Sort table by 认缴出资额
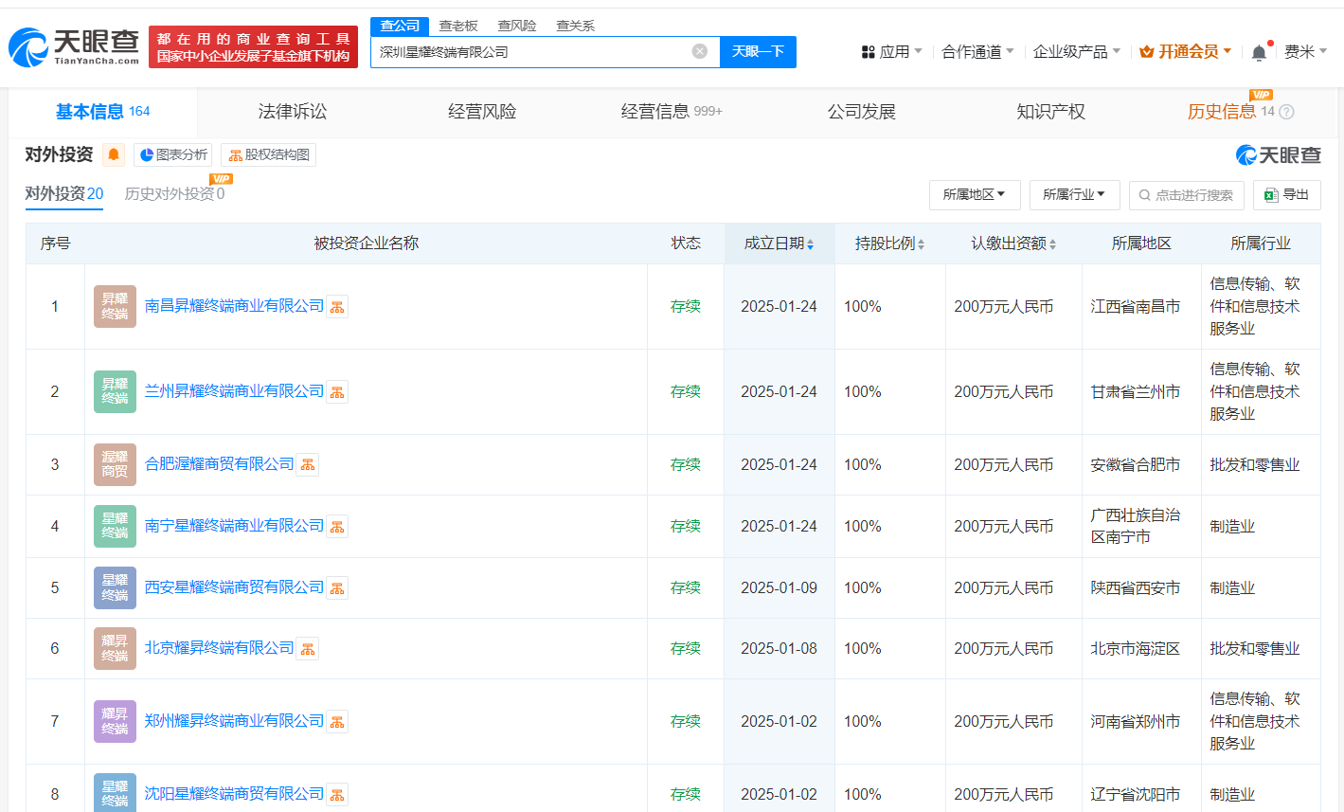 click(1013, 244)
